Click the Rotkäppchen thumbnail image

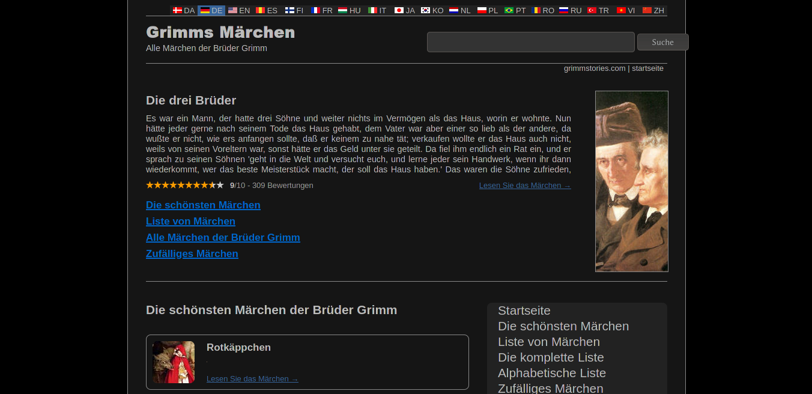(x=174, y=362)
